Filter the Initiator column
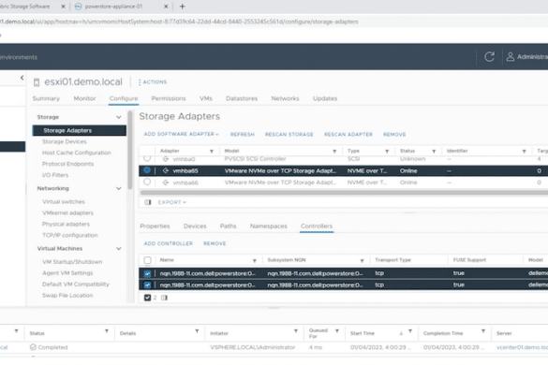548x365 pixels. point(296,330)
